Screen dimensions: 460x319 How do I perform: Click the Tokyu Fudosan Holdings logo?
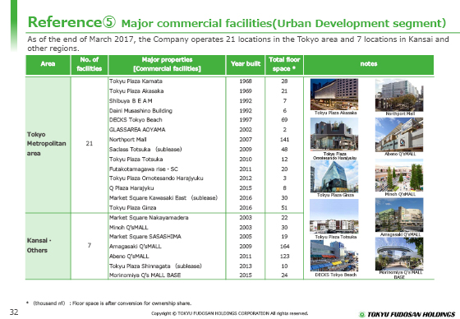click(407, 314)
